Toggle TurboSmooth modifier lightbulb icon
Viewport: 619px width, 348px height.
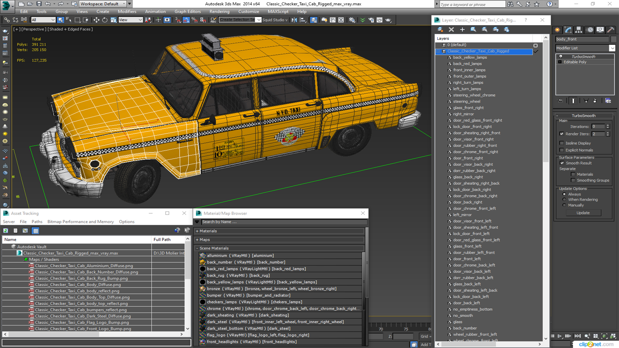(x=561, y=56)
